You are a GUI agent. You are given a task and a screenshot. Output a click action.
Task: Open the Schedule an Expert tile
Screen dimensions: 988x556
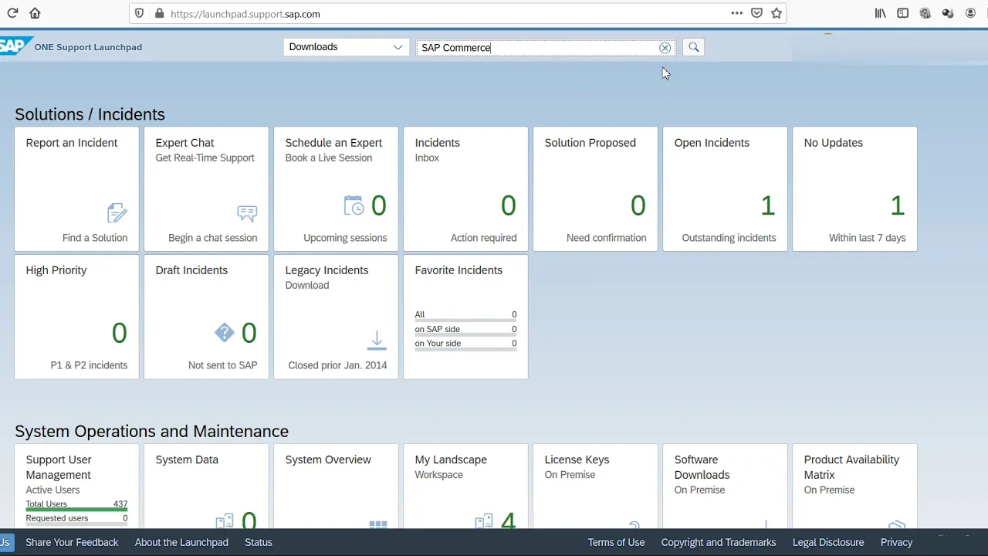tap(336, 189)
